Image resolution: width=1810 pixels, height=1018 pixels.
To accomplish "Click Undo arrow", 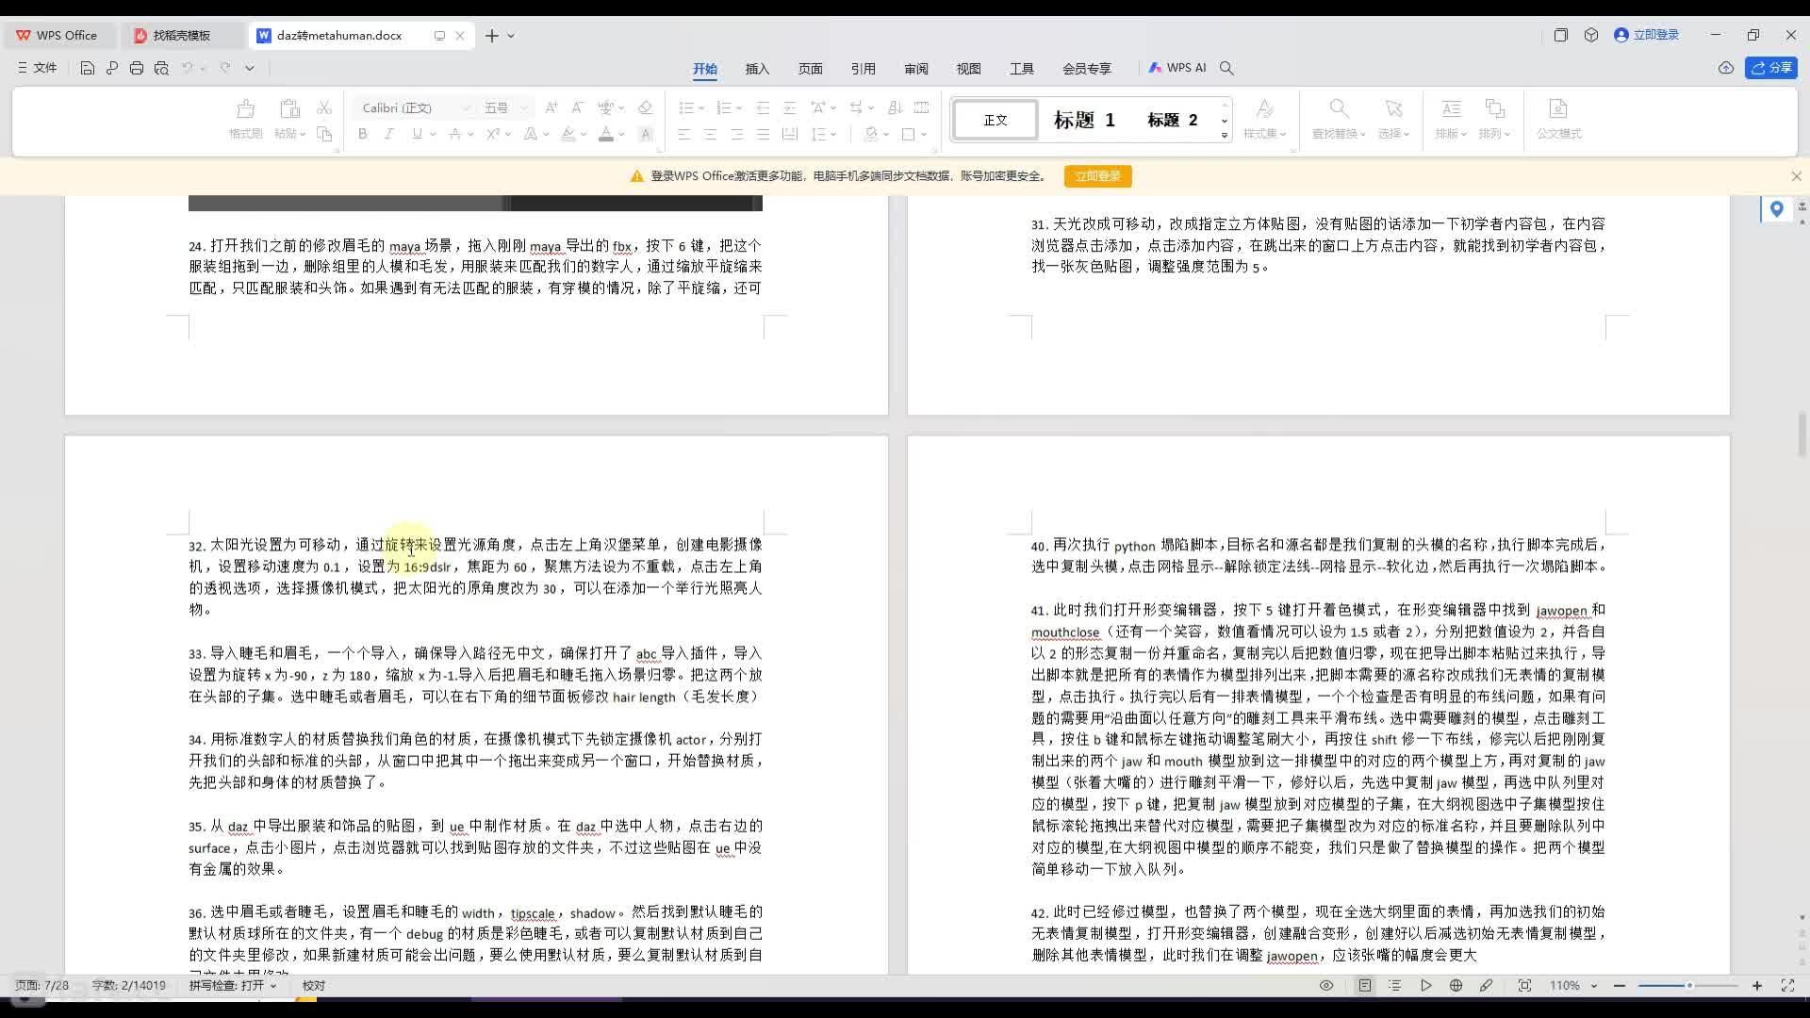I will pyautogui.click(x=187, y=68).
